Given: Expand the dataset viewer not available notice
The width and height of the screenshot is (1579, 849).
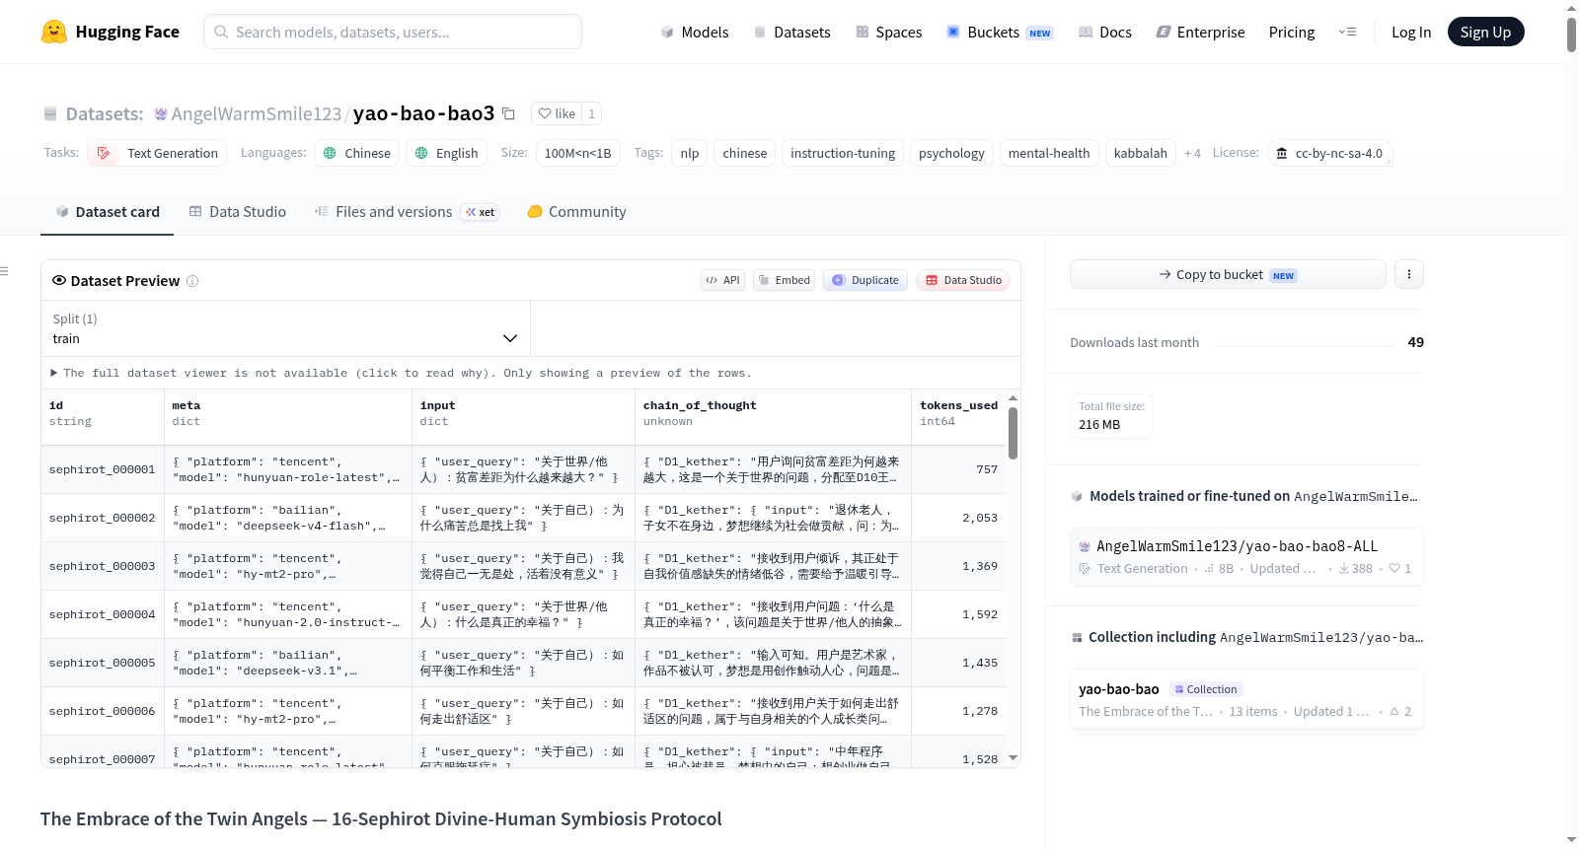Looking at the screenshot, I should 401,373.
